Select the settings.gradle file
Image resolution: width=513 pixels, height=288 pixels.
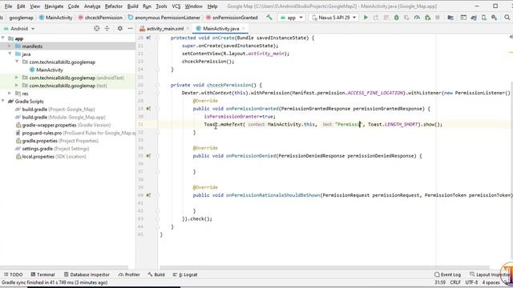click(x=52, y=149)
